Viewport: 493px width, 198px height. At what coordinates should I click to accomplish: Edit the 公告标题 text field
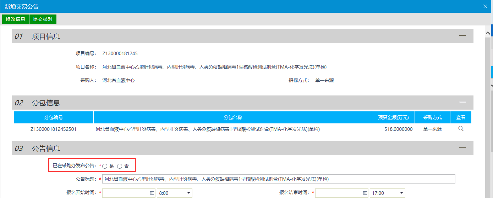279,179
